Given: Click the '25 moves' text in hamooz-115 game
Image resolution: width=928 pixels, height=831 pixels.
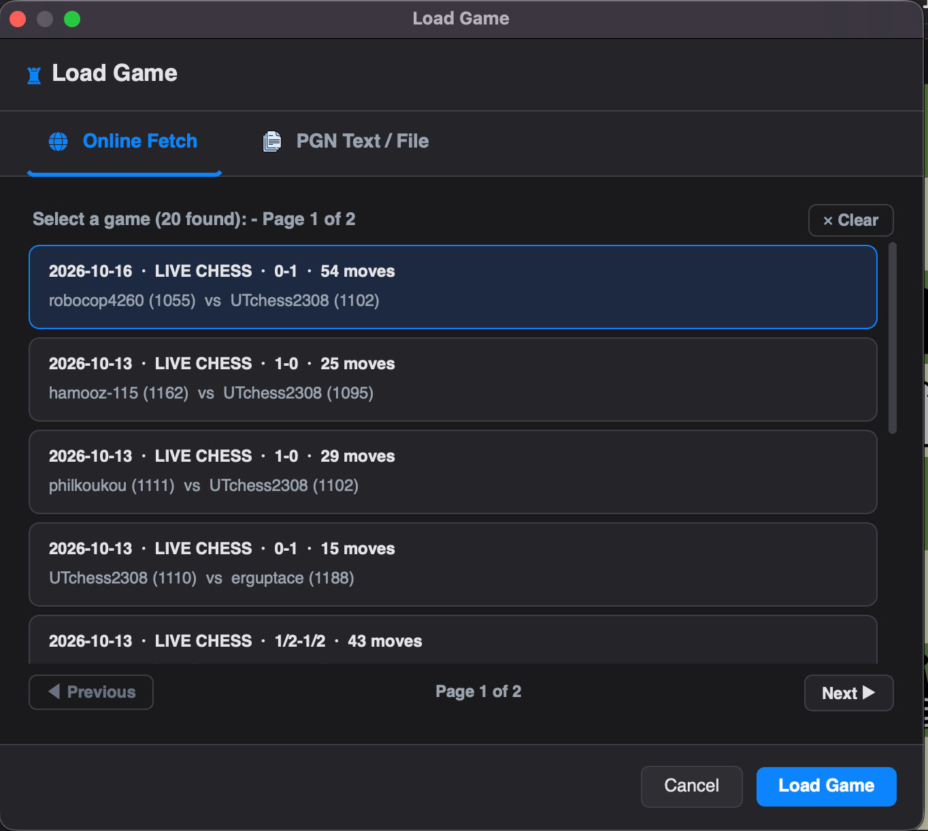Looking at the screenshot, I should [358, 364].
